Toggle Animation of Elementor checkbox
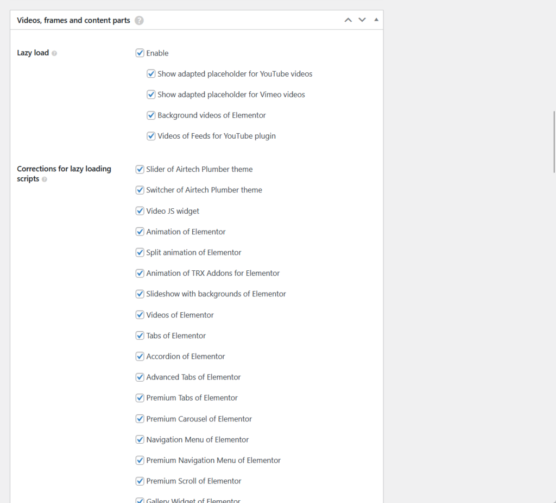This screenshot has height=503, width=556. click(140, 232)
